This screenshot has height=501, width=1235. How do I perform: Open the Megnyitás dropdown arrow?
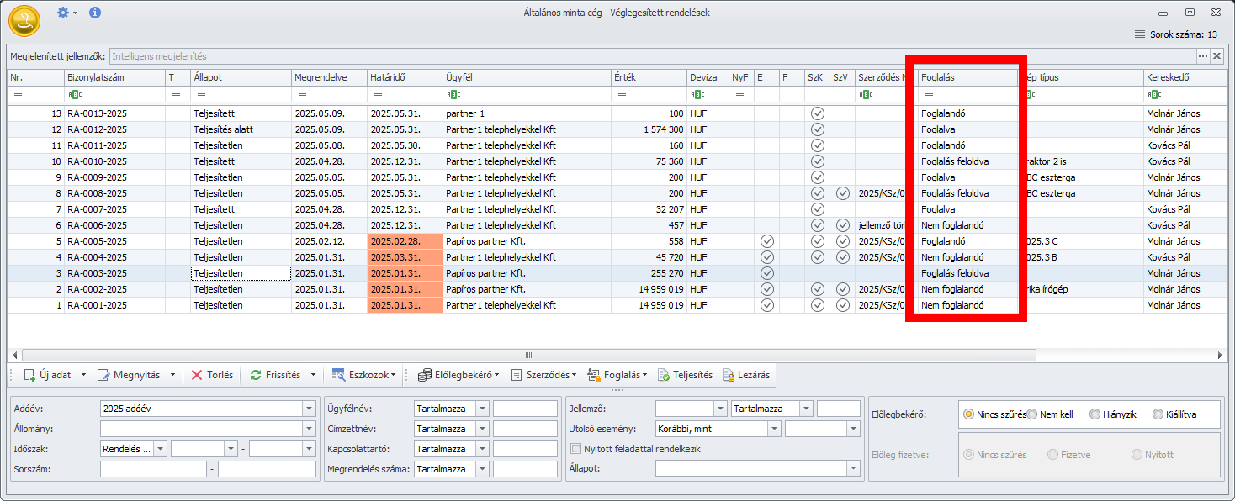[173, 375]
